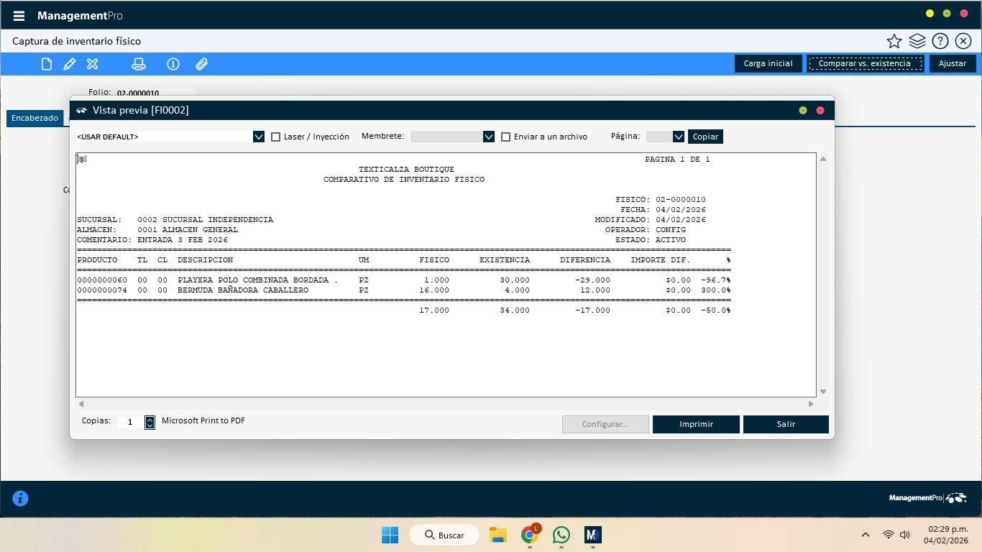The height and width of the screenshot is (552, 982).
Task: Click the pencil edit icon
Action: coord(70,64)
